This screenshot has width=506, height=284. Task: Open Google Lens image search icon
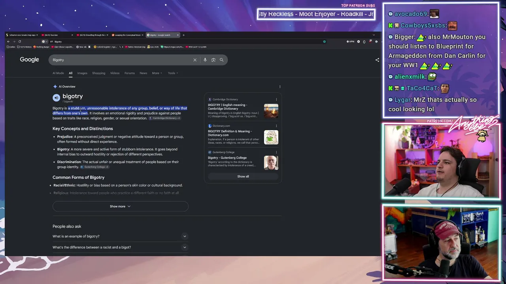pyautogui.click(x=213, y=60)
